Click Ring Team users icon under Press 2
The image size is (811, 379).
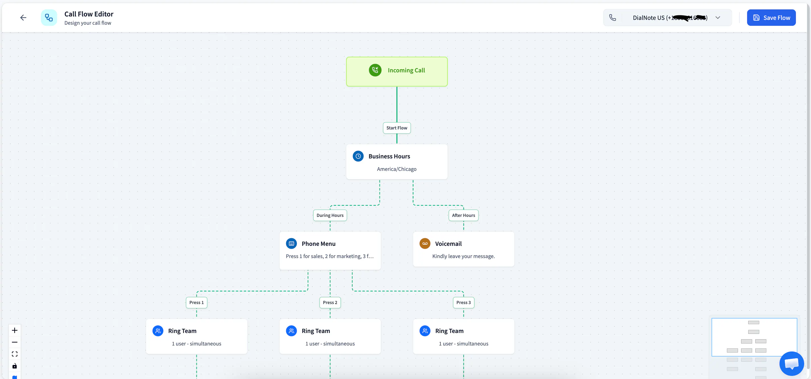(x=291, y=330)
